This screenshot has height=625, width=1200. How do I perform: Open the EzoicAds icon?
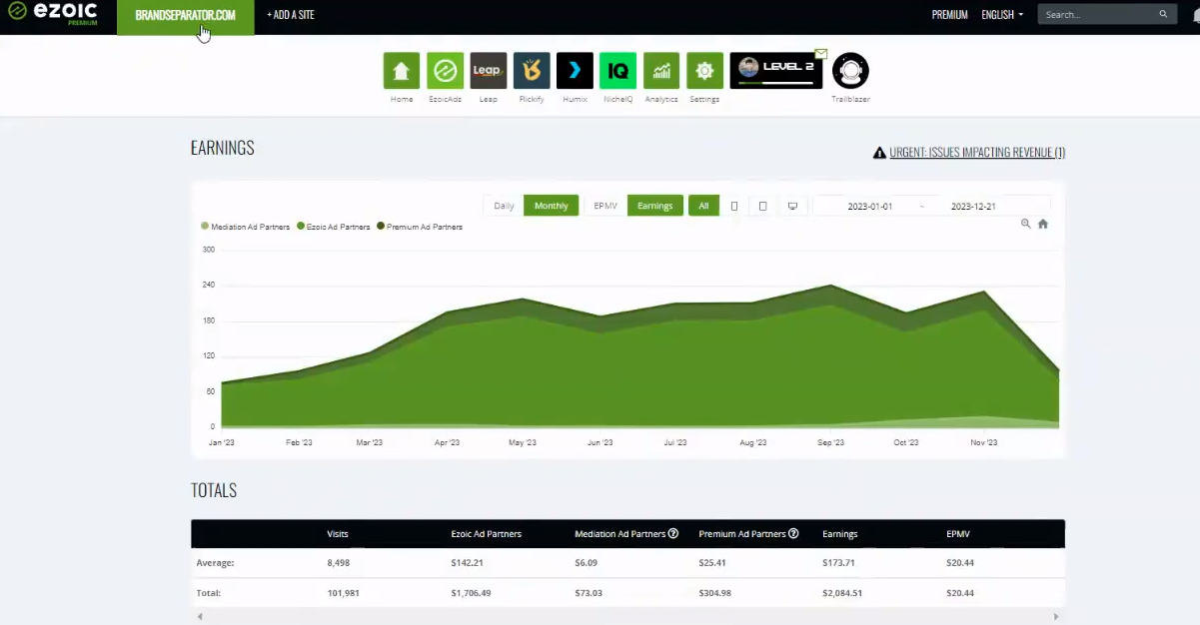[x=445, y=71]
